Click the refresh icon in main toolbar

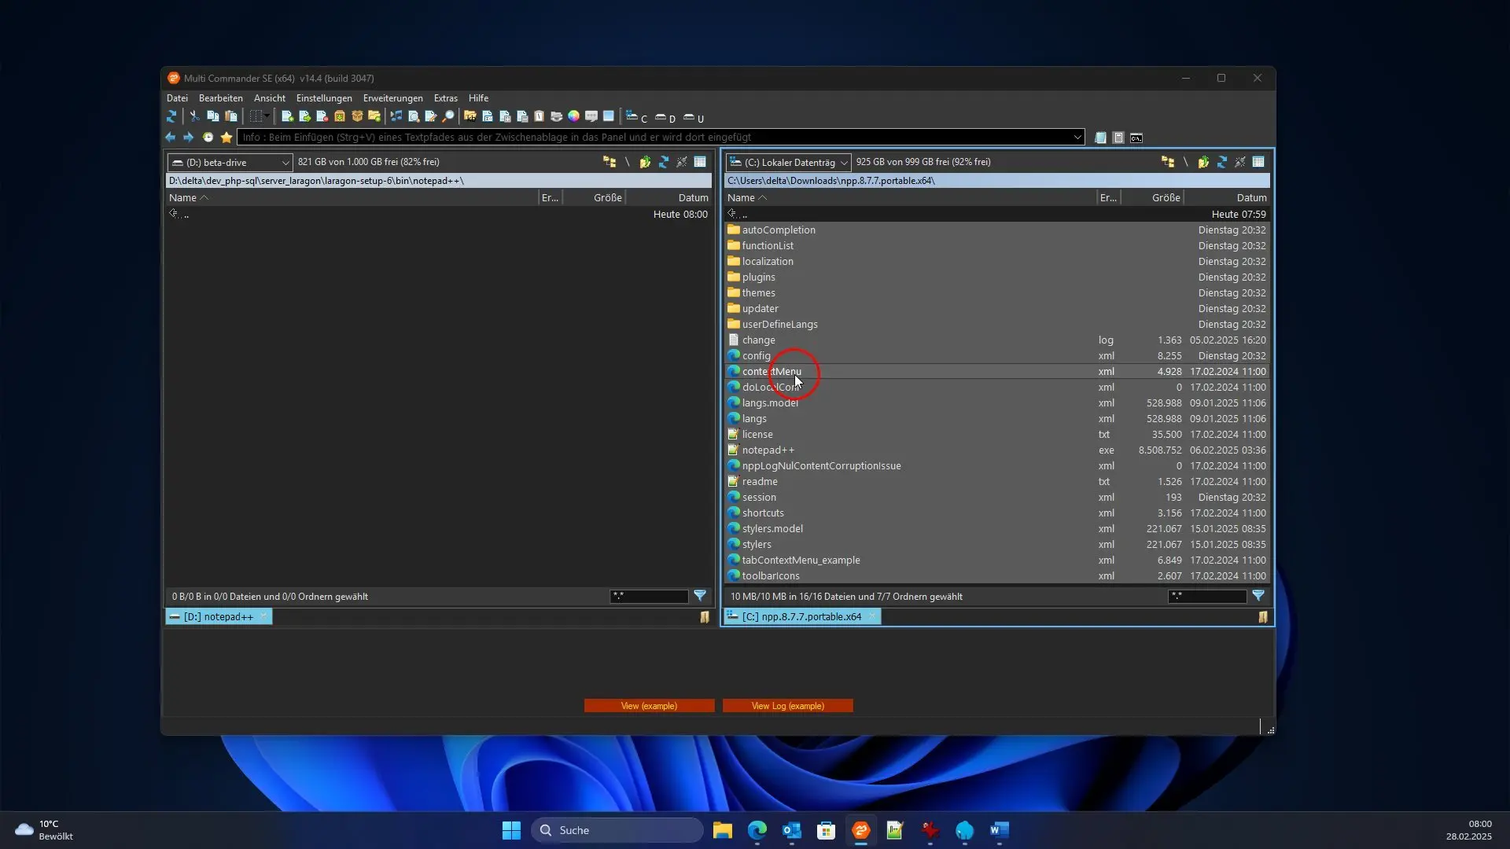point(171,116)
